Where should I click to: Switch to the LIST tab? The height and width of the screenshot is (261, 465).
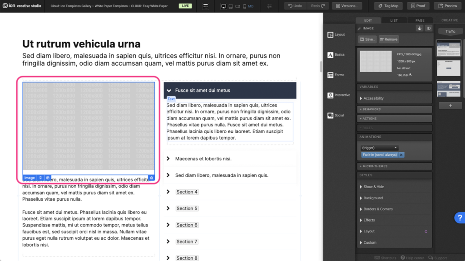point(394,20)
